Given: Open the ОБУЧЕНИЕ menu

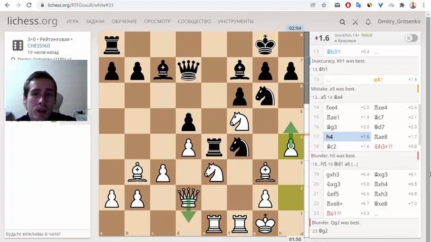Looking at the screenshot, I should click(124, 22).
